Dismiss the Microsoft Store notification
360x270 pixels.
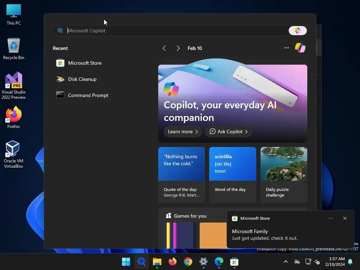pyautogui.click(x=345, y=218)
